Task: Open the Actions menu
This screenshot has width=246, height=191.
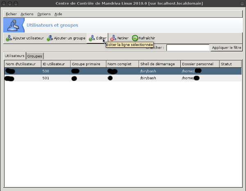Action: pos(27,14)
